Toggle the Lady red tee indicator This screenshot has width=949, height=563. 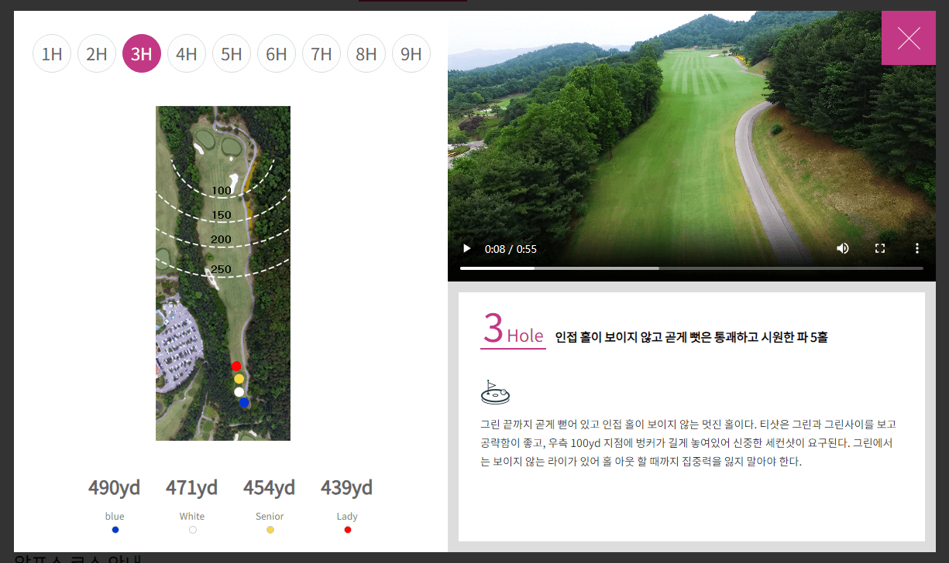347,529
